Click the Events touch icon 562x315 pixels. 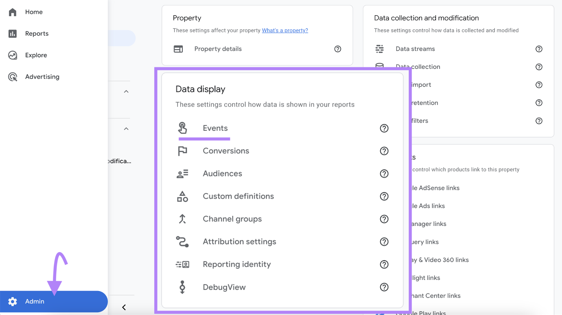[x=182, y=128]
